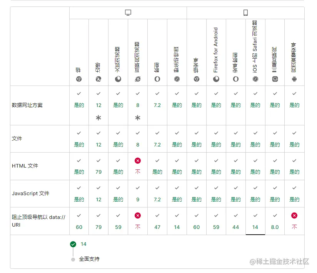Viewport: 317px width, 273px height.
Task: Expand Edge asterisk note in 数据网址方案 row
Action: pyautogui.click(x=98, y=118)
